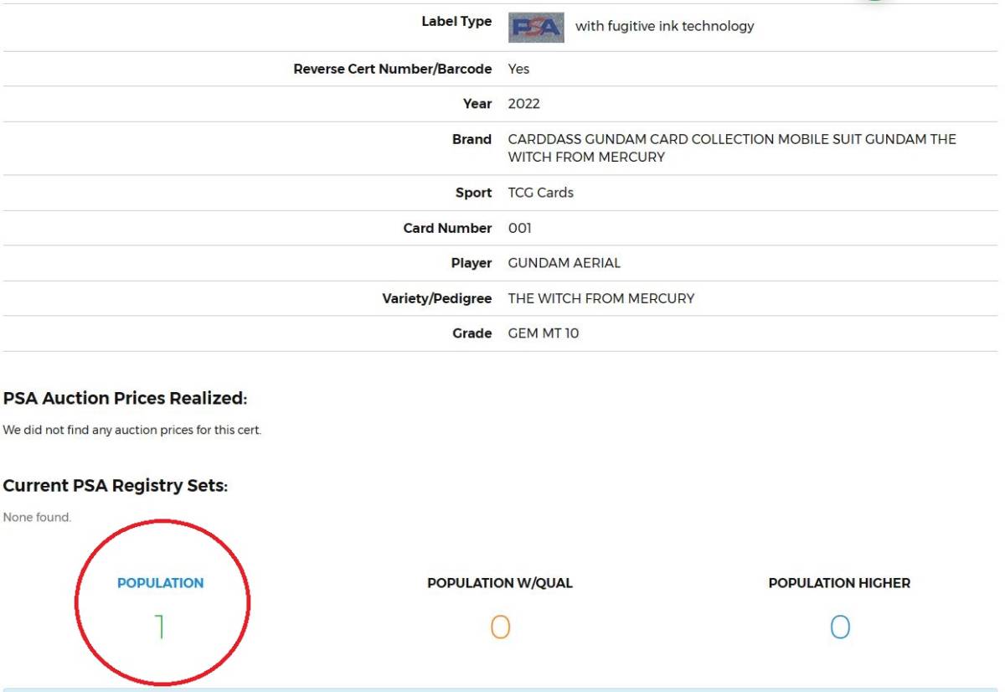Click the PSA label type image
Screen dimensions: 1005x692
536,27
